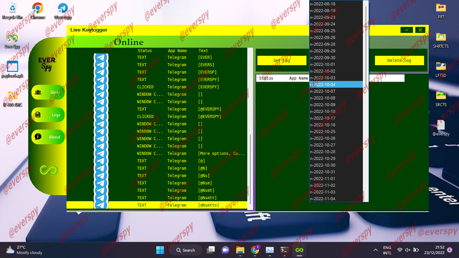Open the PRT desktop folder
459x258 pixels.
pyautogui.click(x=441, y=11)
